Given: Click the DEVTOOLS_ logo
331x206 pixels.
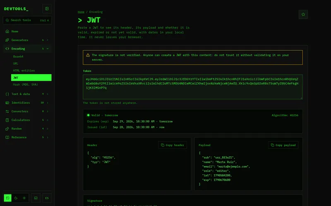Looking at the screenshot, I should click(16, 9).
